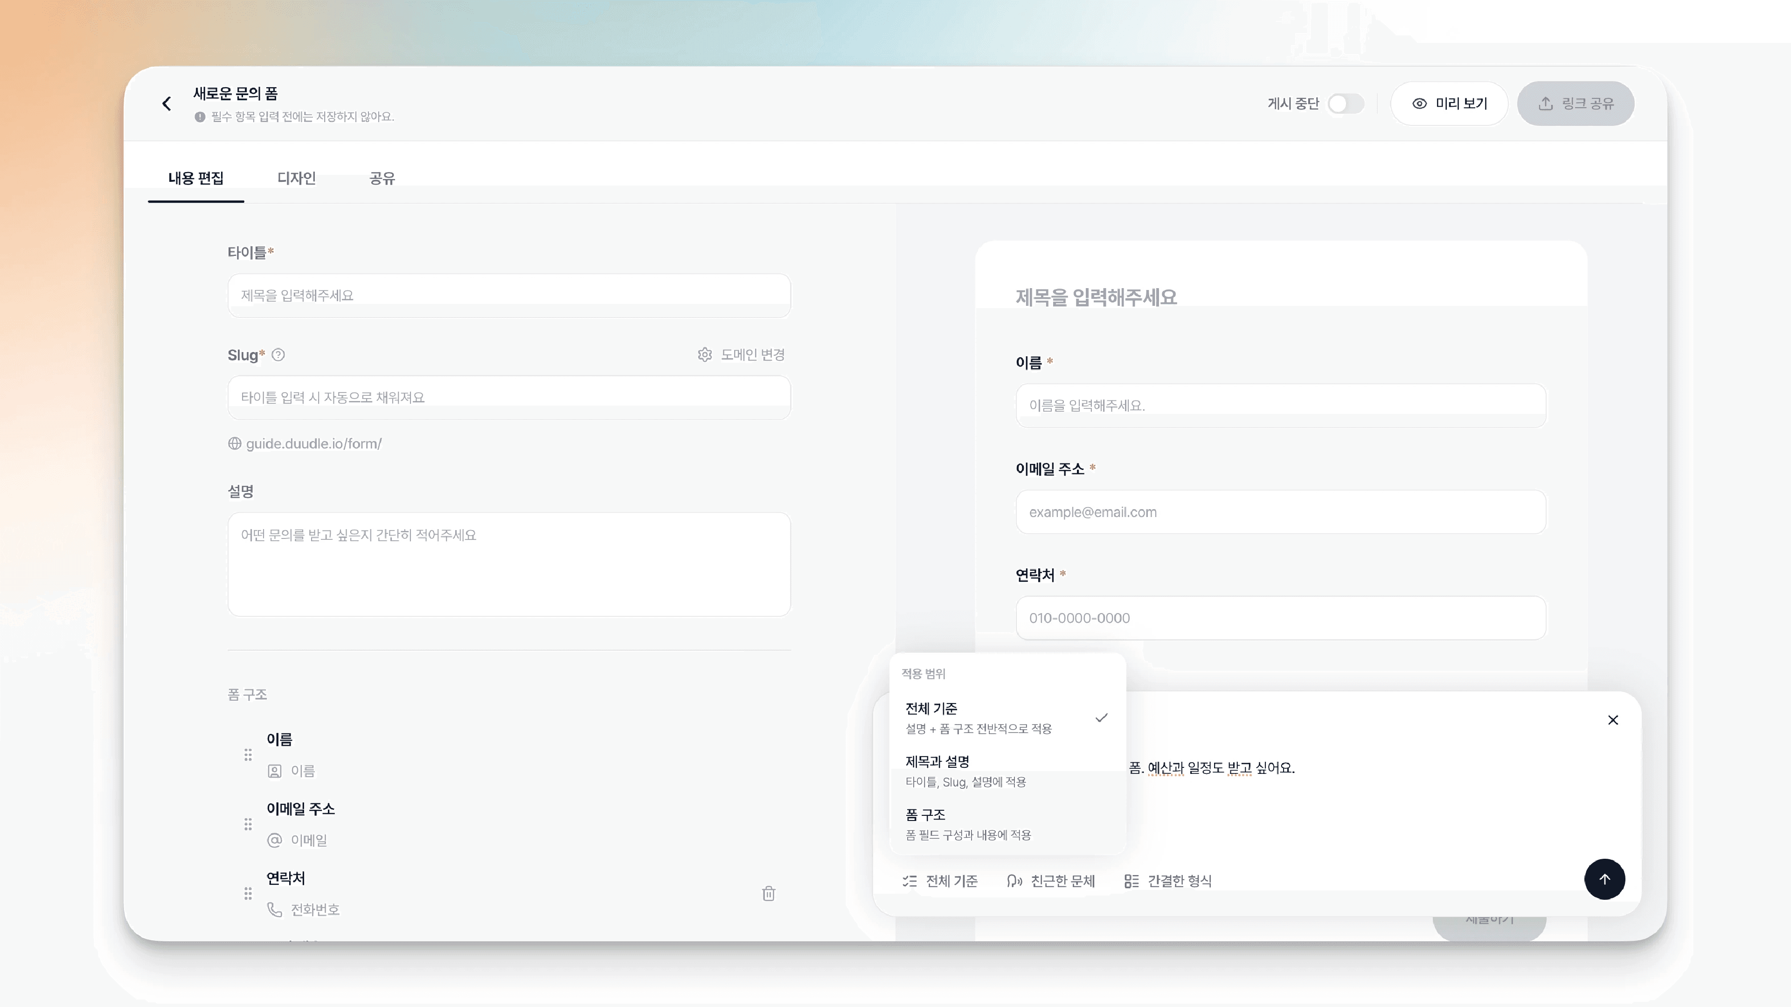Select the 이메일 주소 form structure row
Image resolution: width=1791 pixels, height=1007 pixels.
pos(509,824)
